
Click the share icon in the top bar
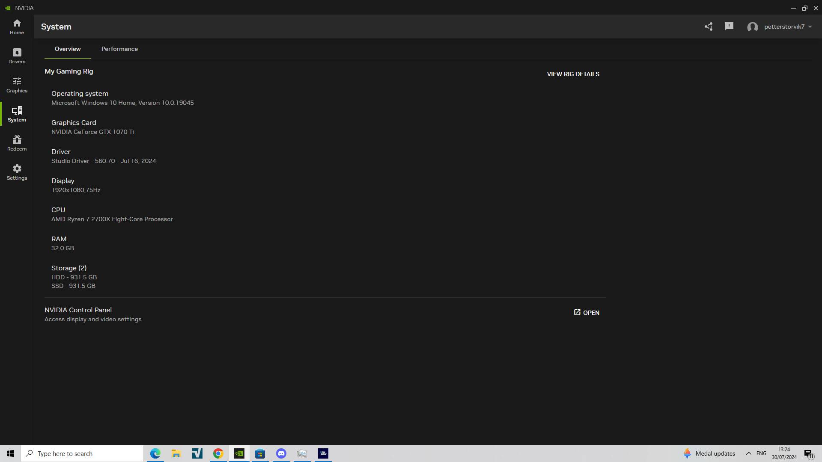708,26
